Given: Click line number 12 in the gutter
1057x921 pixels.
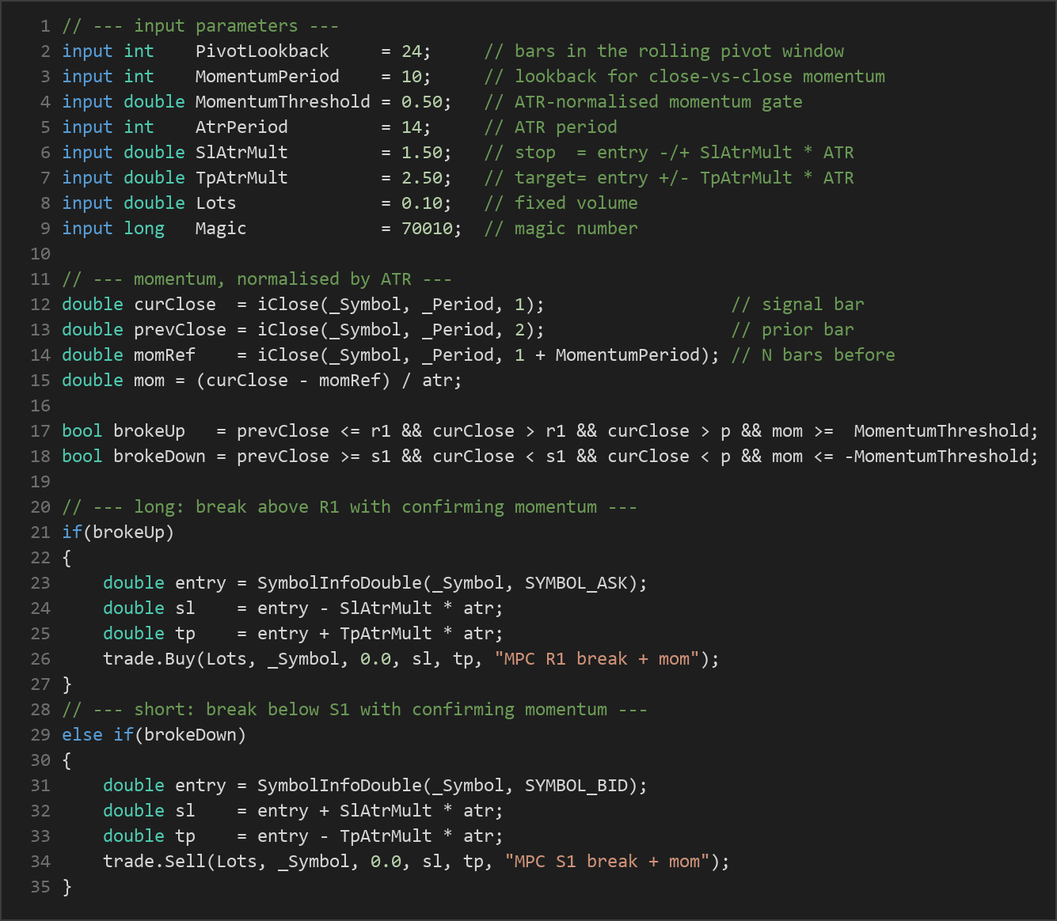Looking at the screenshot, I should click(40, 305).
